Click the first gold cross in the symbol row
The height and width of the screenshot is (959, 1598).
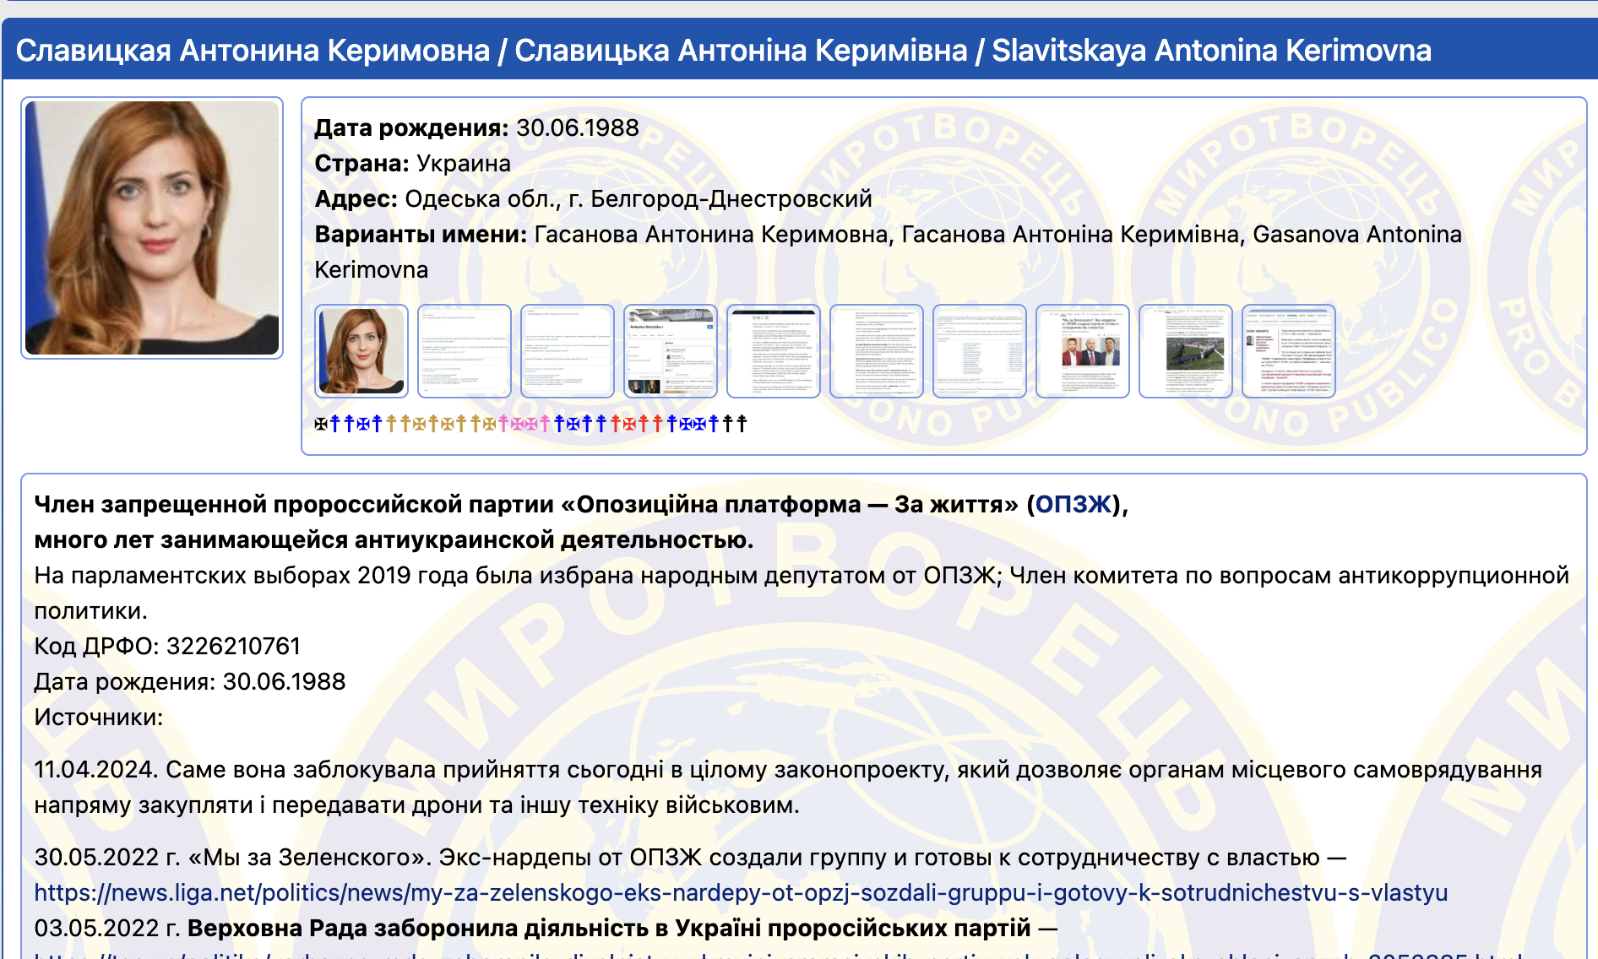[x=391, y=424]
